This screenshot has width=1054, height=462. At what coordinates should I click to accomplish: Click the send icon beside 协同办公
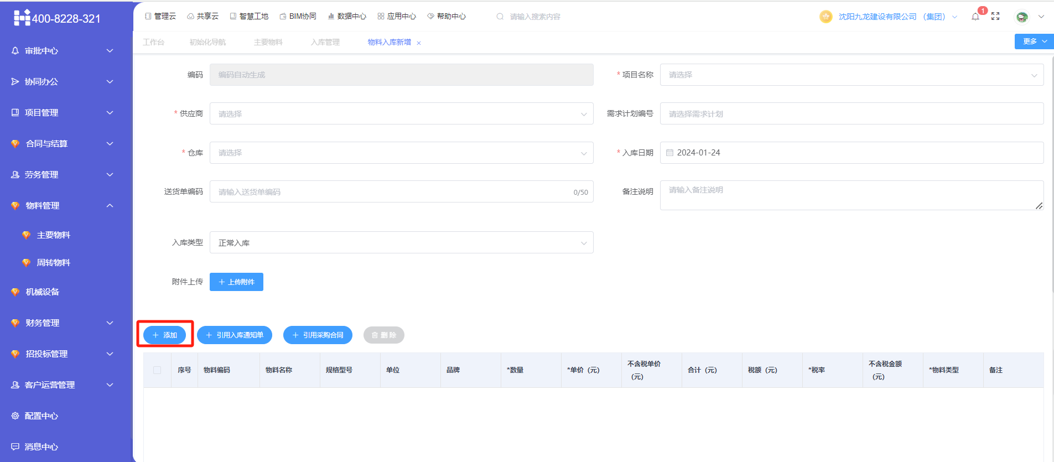point(15,81)
